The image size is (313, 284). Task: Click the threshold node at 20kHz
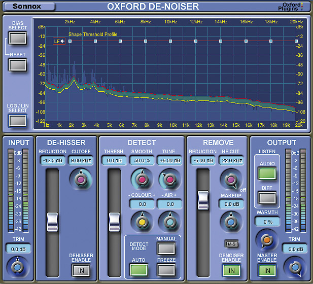pos(296,41)
